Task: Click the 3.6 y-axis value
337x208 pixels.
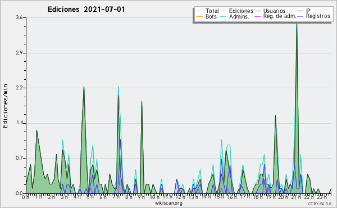Action: [x=19, y=17]
